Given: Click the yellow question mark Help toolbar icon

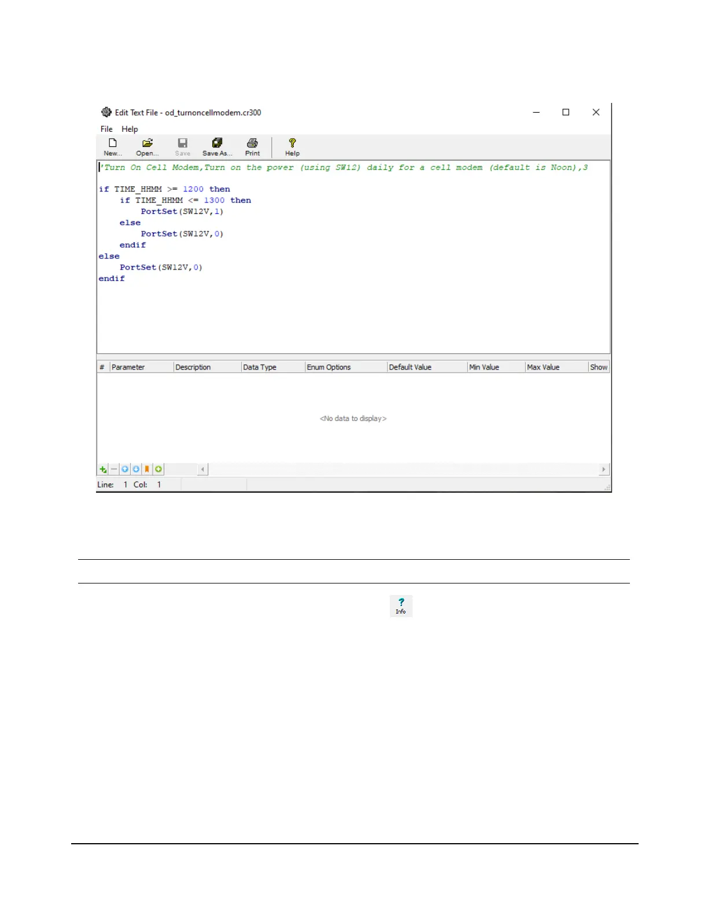Looking at the screenshot, I should 292,147.
